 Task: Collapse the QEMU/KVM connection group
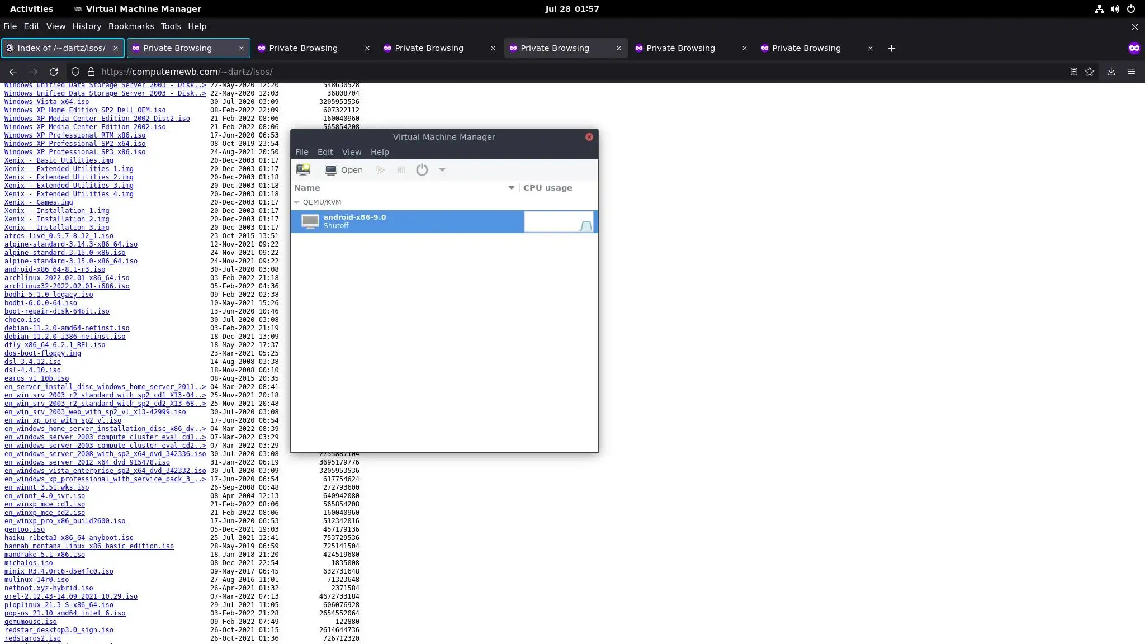coord(297,202)
